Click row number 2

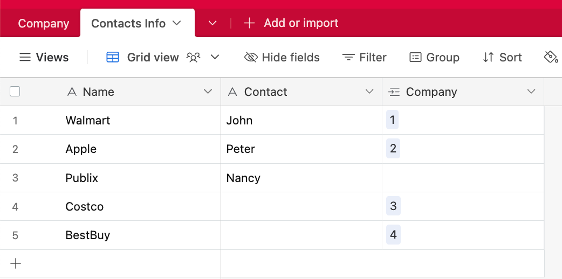coord(15,149)
